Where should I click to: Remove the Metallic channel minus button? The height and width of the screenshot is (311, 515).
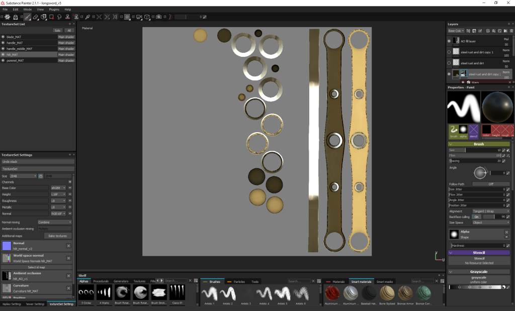click(x=70, y=207)
